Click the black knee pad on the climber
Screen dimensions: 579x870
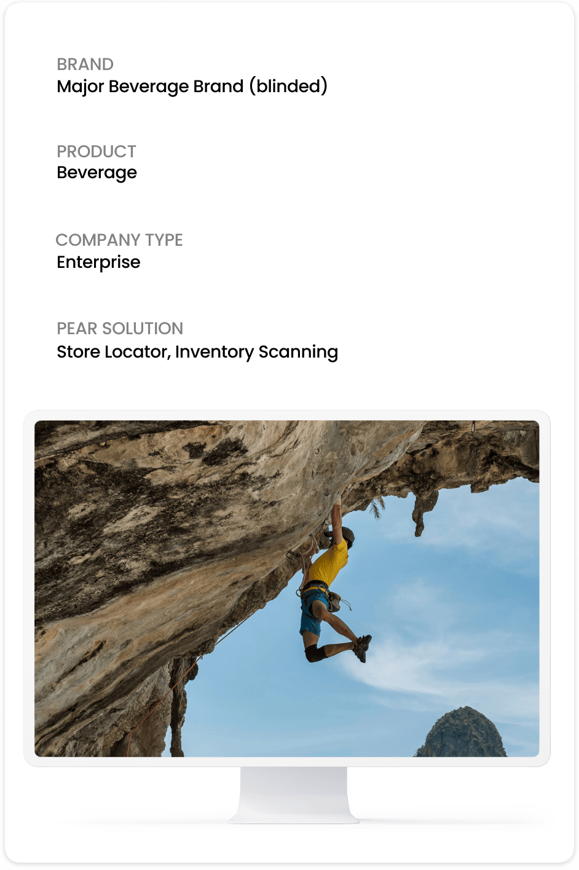tap(315, 653)
